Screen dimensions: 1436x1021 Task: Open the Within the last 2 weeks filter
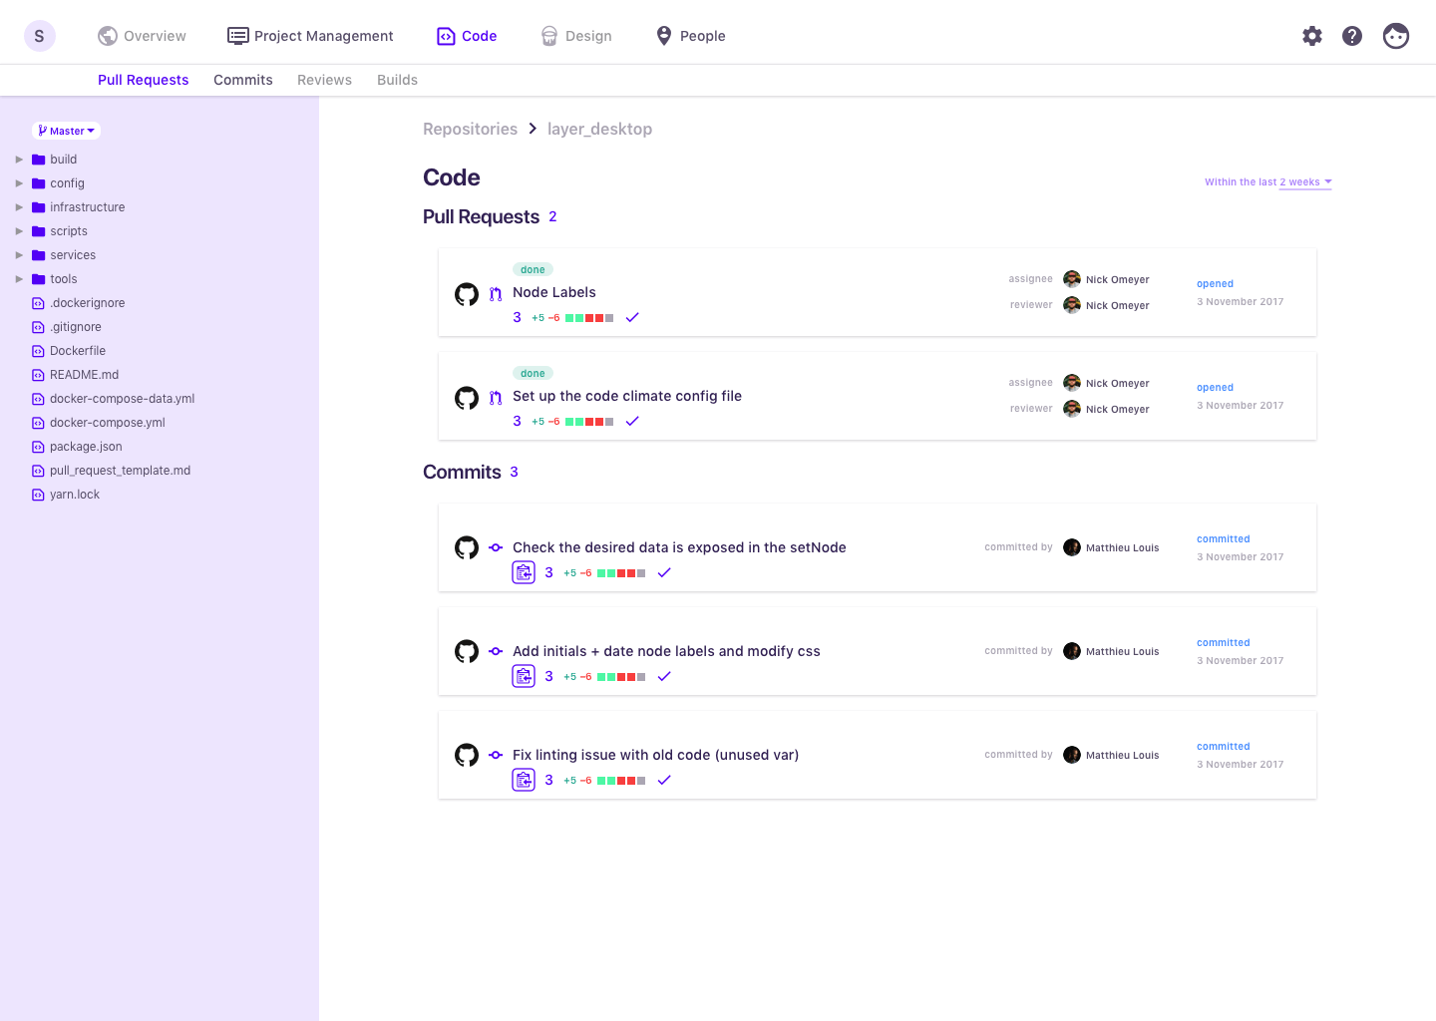(1267, 182)
